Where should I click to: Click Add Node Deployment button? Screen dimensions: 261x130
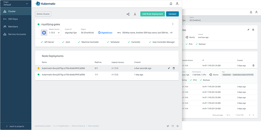coord(152,14)
